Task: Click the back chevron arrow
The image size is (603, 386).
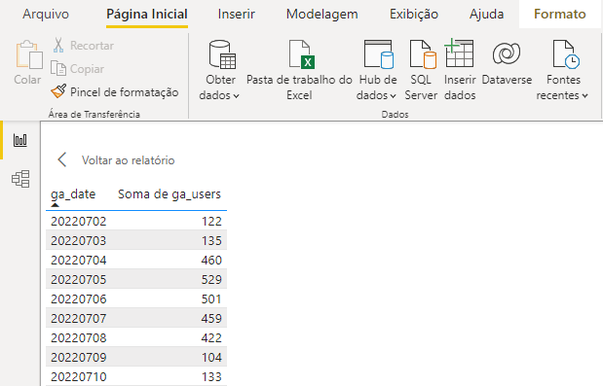Action: click(62, 159)
